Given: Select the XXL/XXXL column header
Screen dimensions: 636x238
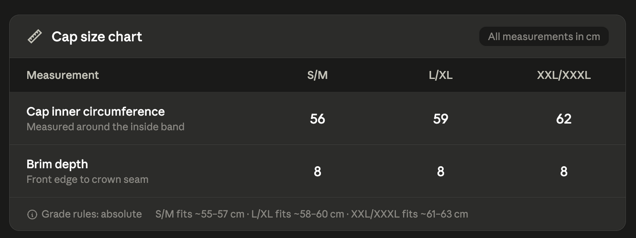Looking at the screenshot, I should tap(563, 75).
